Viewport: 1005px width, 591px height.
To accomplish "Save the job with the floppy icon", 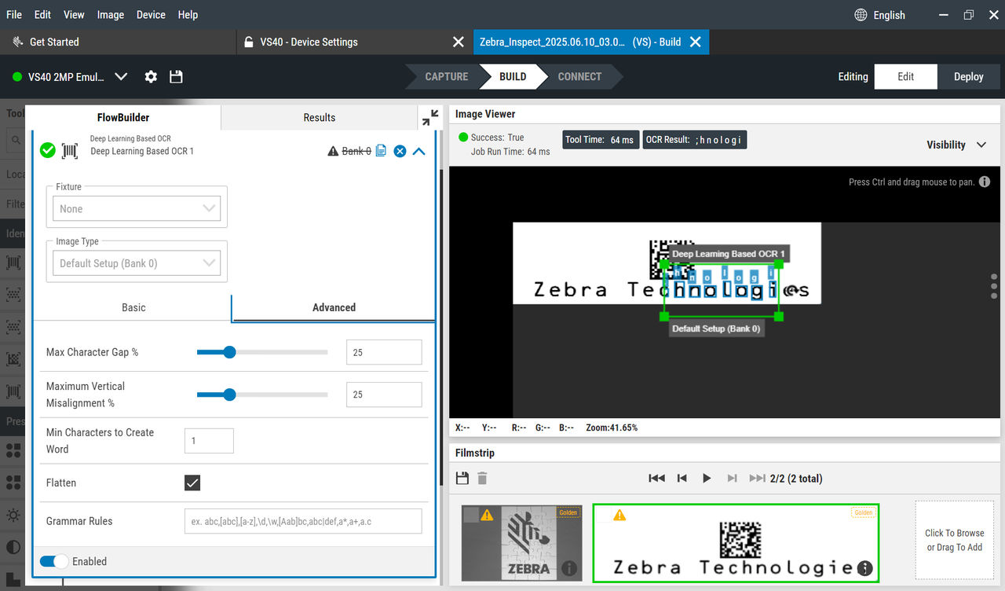I will pos(176,76).
